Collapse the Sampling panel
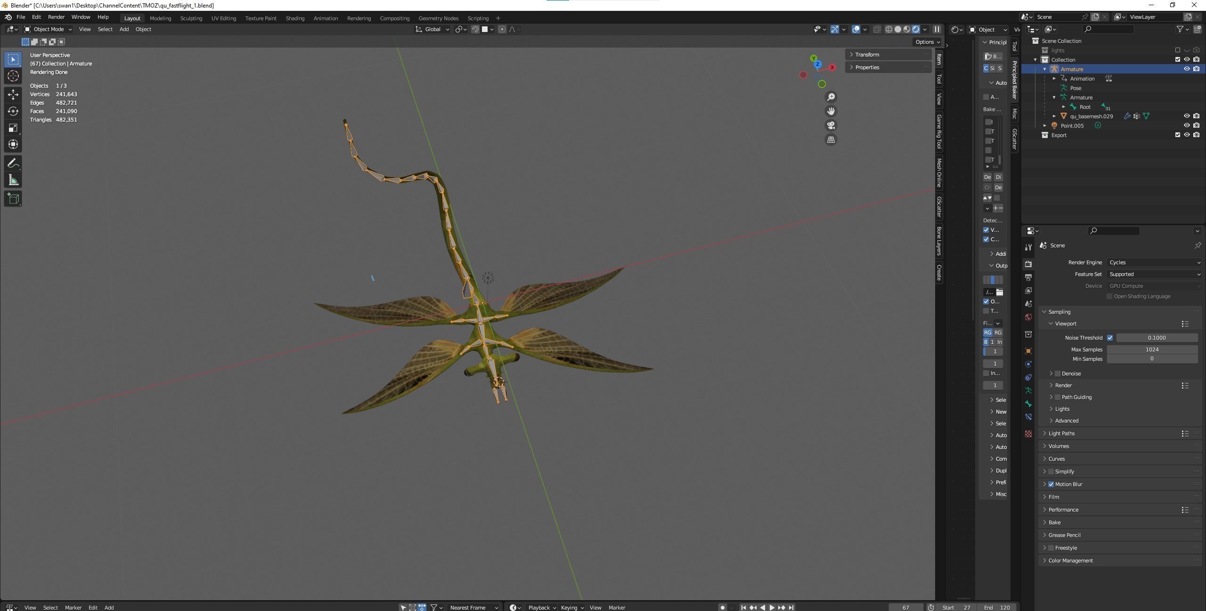This screenshot has width=1206, height=611. click(x=1059, y=312)
